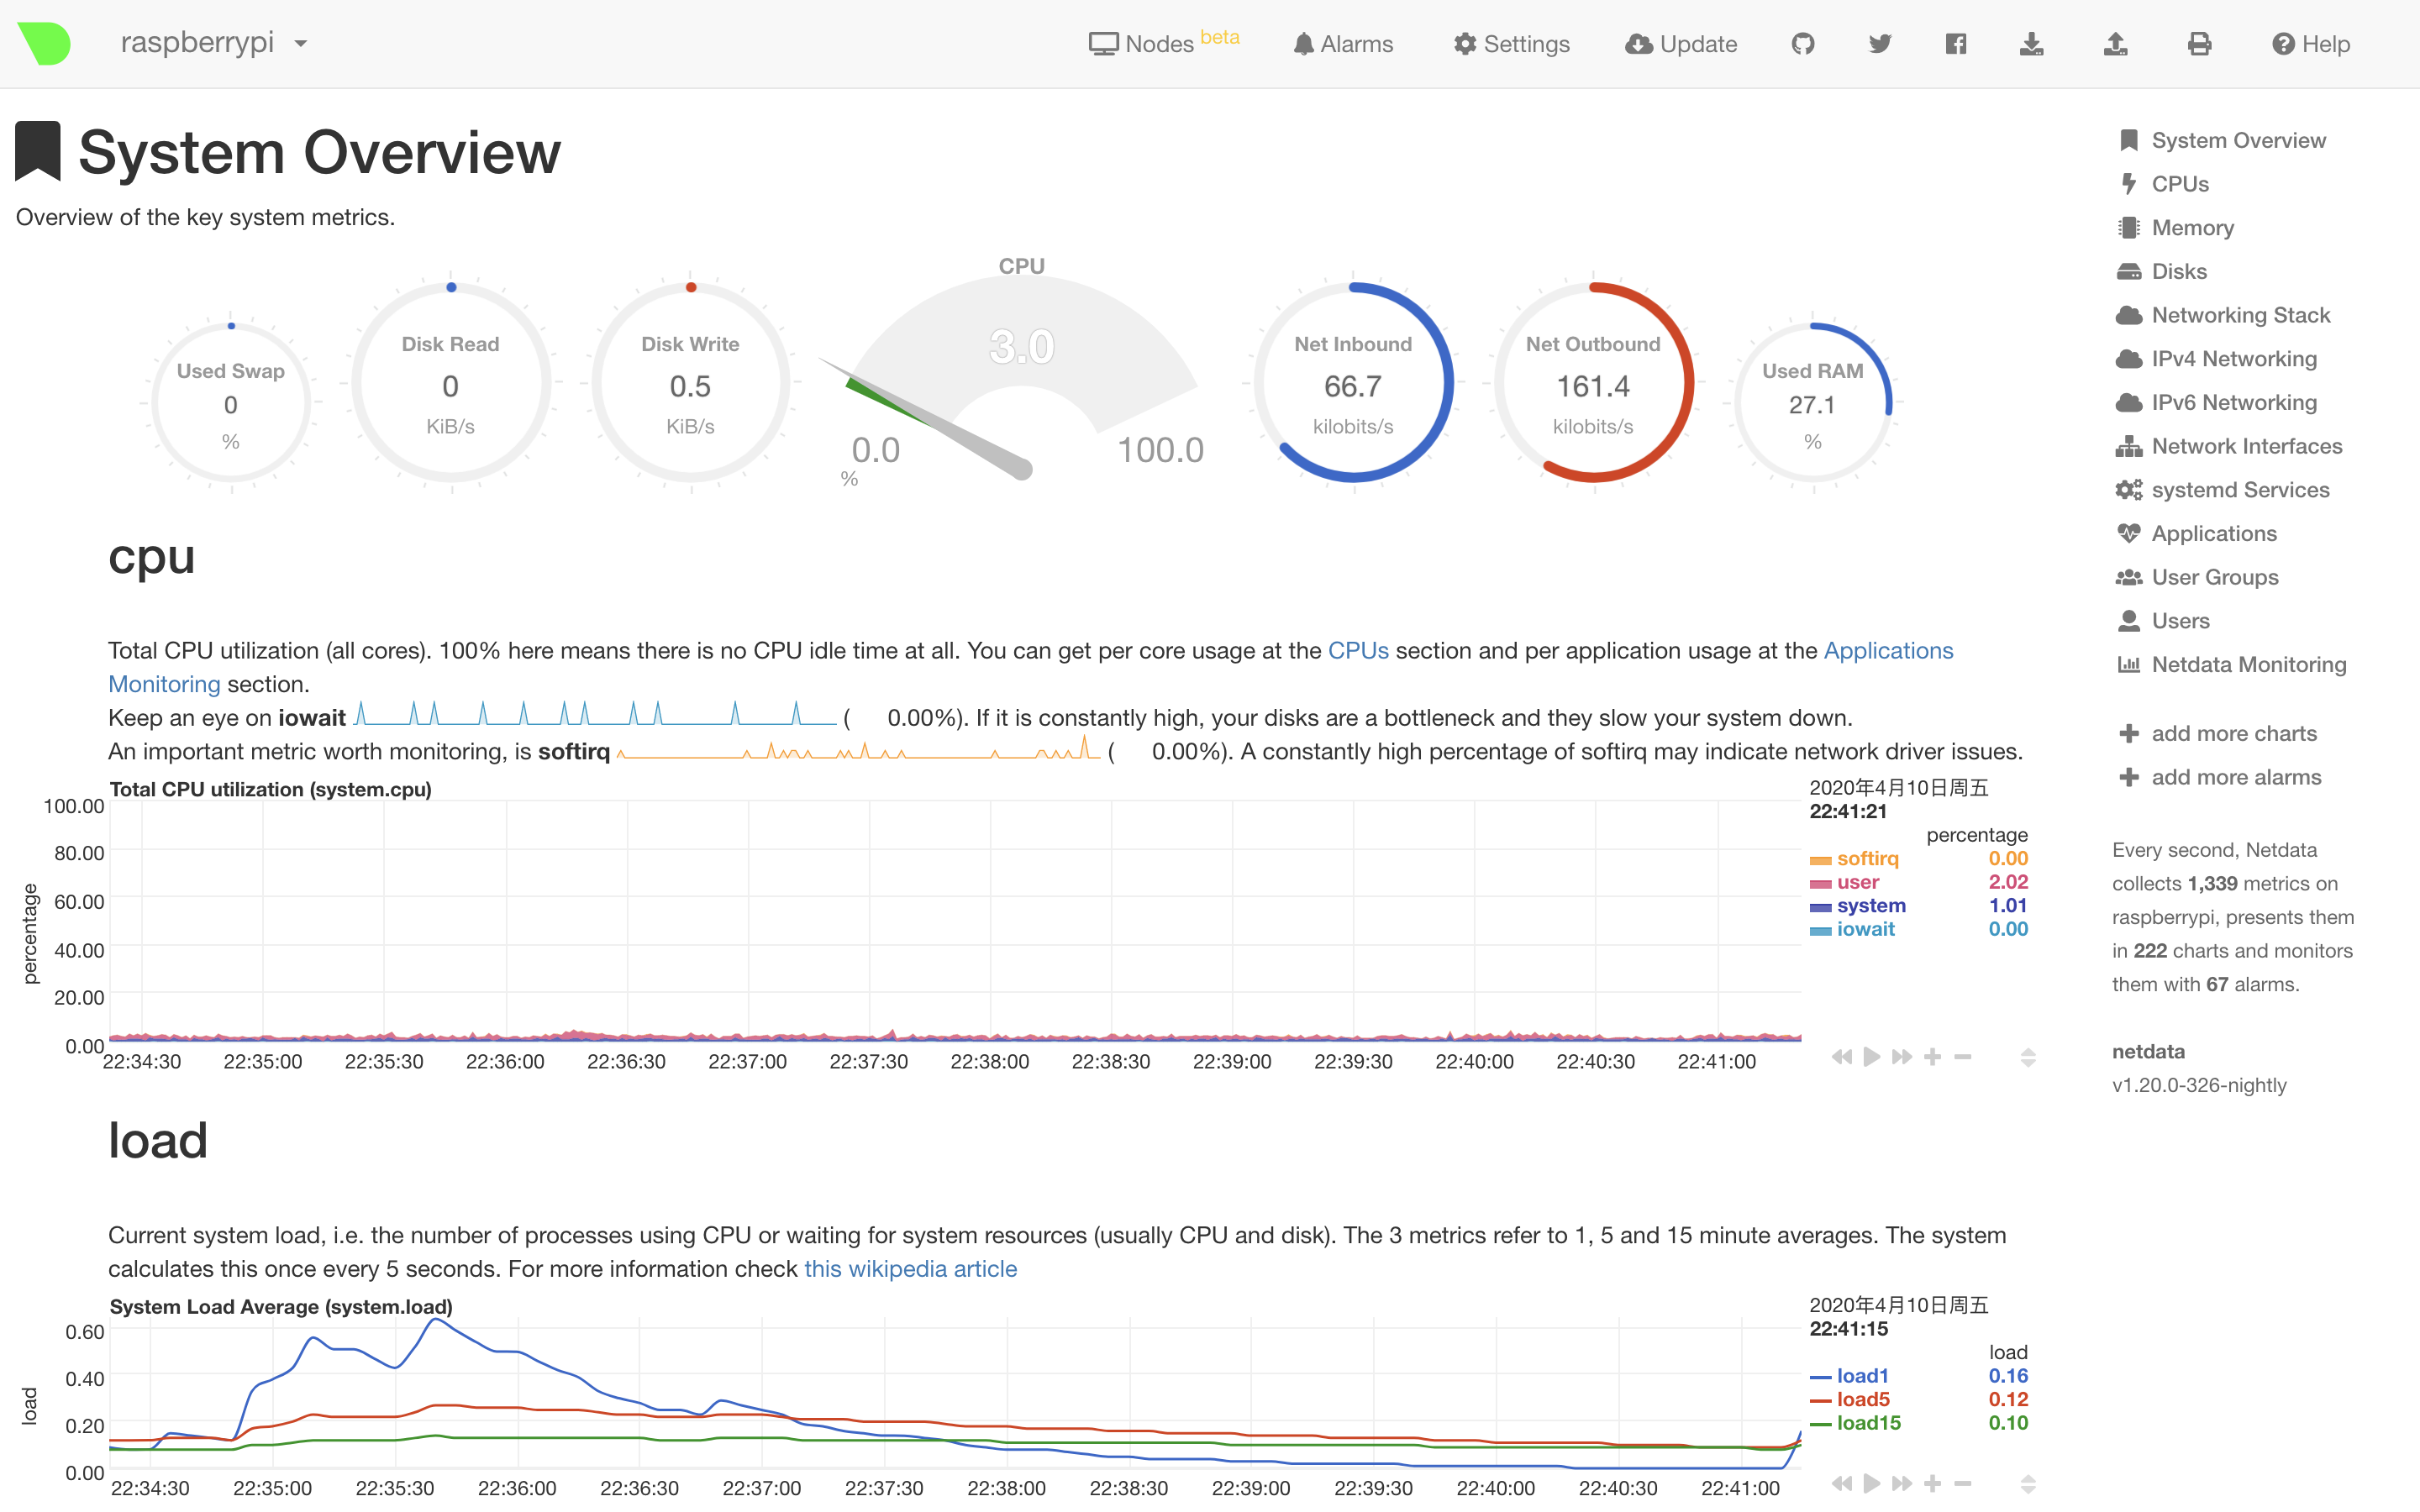
Task: Click the Disk Write gauge
Action: pos(691,383)
